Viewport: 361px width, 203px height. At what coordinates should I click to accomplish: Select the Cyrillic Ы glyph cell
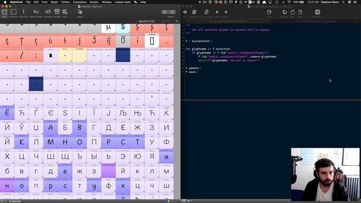coord(94,156)
